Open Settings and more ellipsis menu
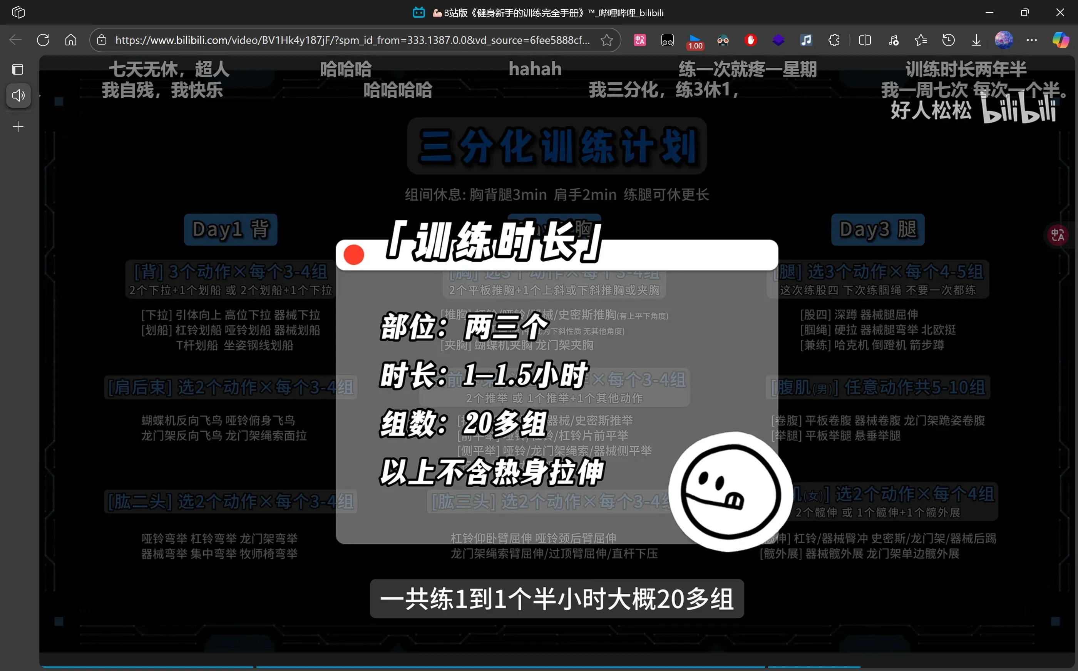The image size is (1078, 671). point(1031,40)
